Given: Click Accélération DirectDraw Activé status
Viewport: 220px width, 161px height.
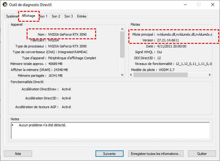Looking at the screenshot, I should coord(66,89).
